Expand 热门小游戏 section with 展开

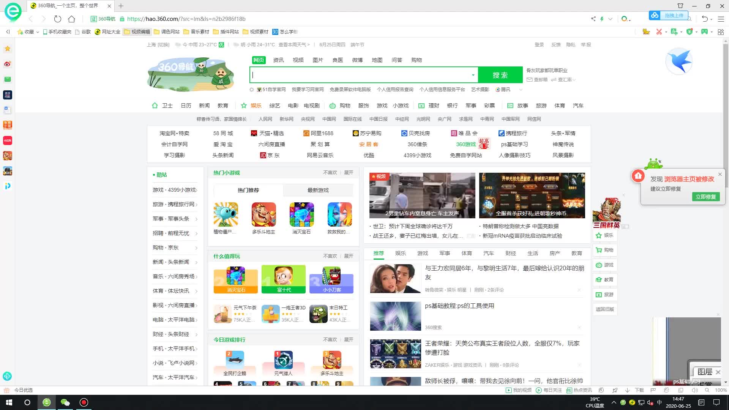(349, 172)
